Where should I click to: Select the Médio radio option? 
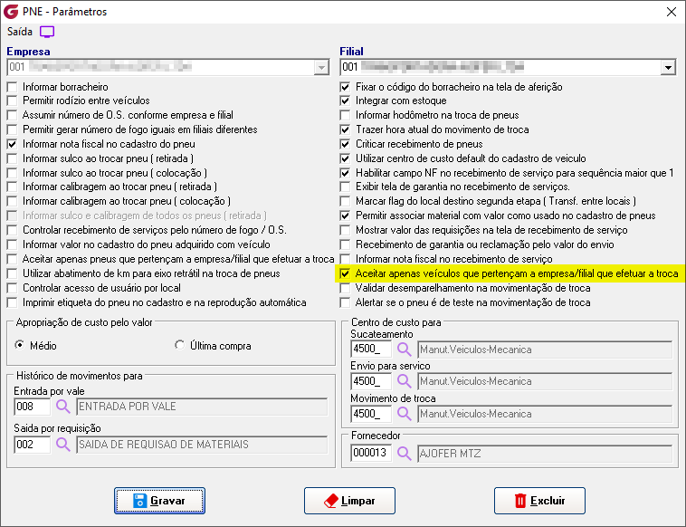pyautogui.click(x=20, y=345)
